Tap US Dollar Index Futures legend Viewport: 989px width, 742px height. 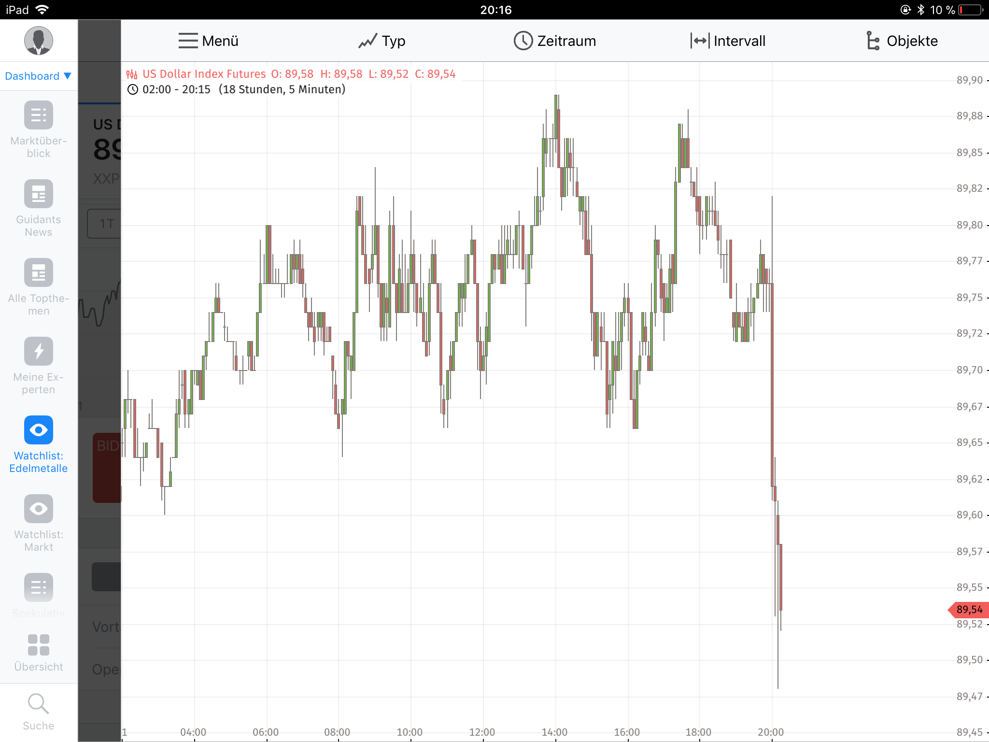(203, 74)
